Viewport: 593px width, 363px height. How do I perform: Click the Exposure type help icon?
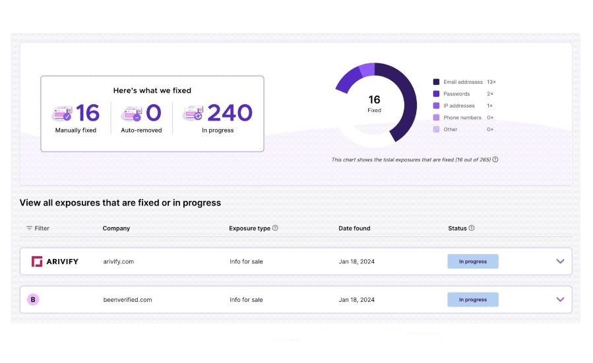click(275, 229)
